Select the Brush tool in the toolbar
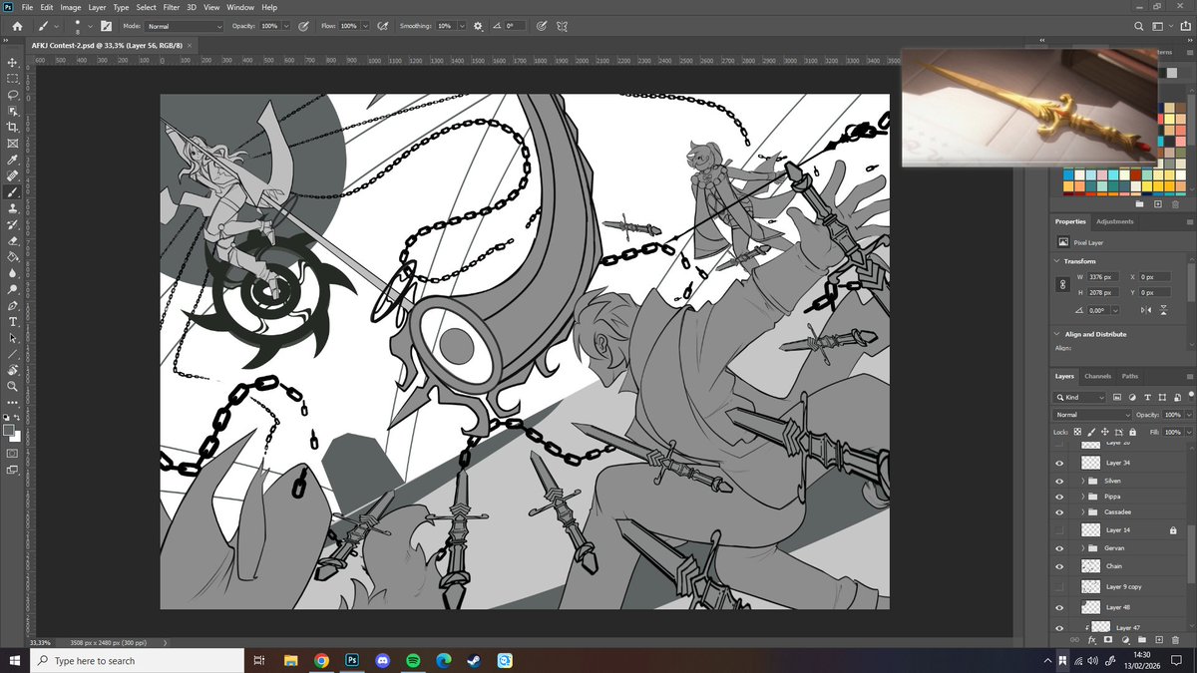The image size is (1197, 673). point(13,190)
